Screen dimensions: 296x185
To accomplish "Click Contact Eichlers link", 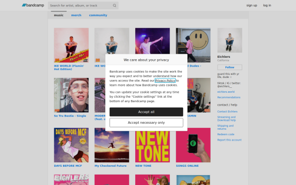I will tap(227, 111).
